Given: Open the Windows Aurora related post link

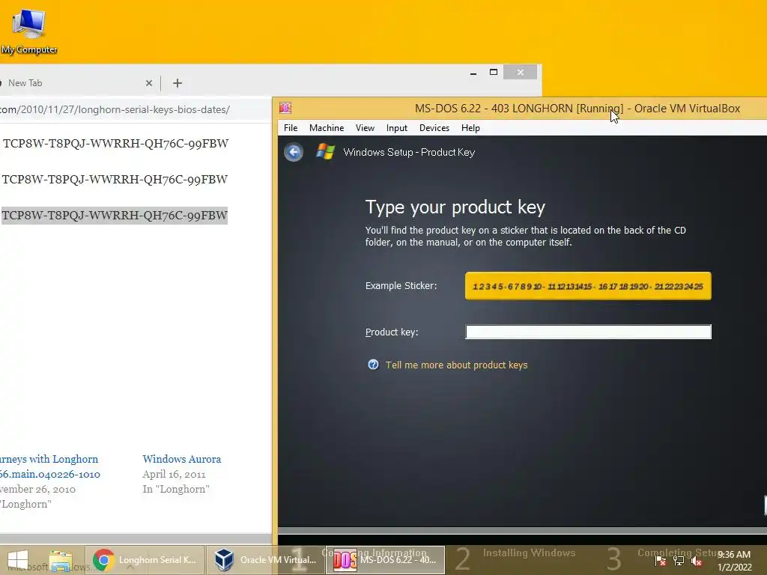Looking at the screenshot, I should [x=181, y=459].
